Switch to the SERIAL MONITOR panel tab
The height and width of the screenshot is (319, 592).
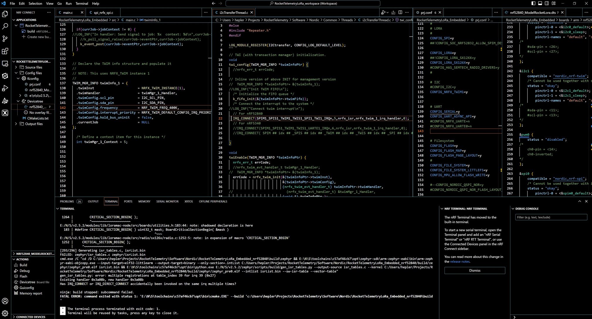tap(167, 201)
